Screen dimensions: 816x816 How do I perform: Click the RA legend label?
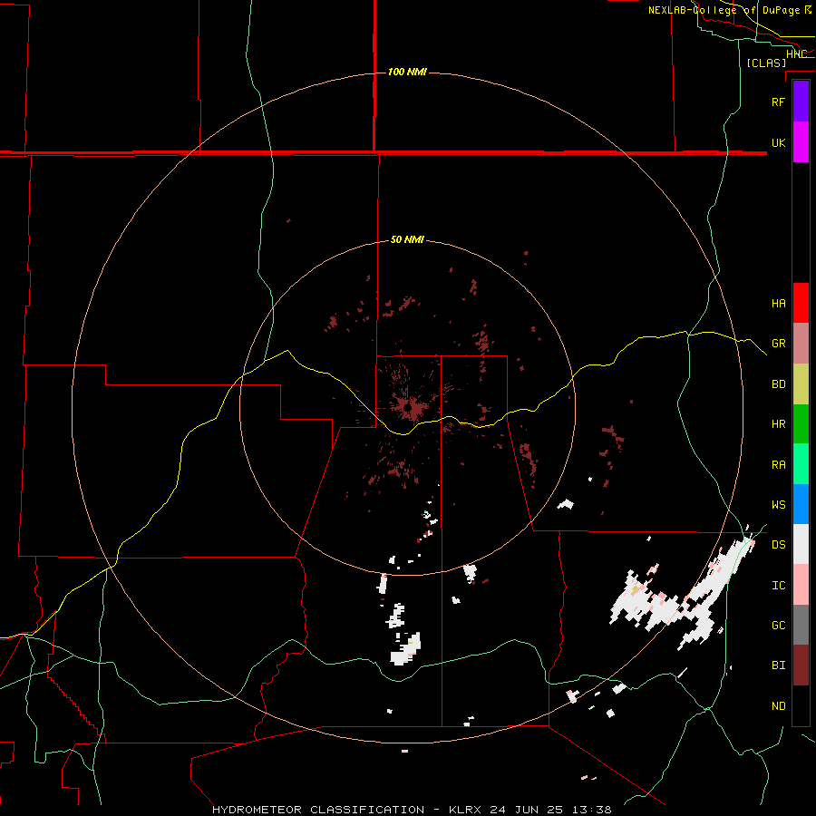(778, 465)
